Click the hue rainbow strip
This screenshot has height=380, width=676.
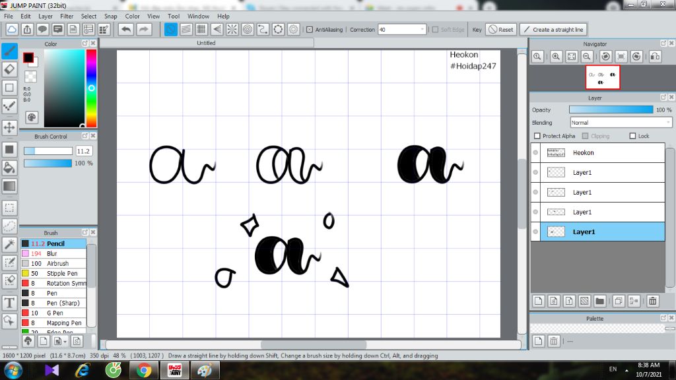pyautogui.click(x=91, y=88)
